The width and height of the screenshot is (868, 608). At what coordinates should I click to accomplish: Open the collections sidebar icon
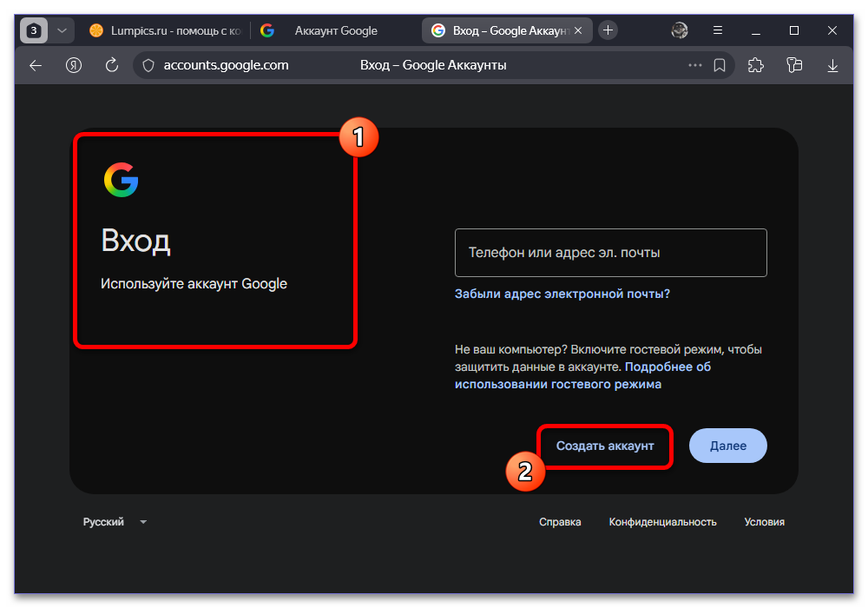tap(794, 65)
